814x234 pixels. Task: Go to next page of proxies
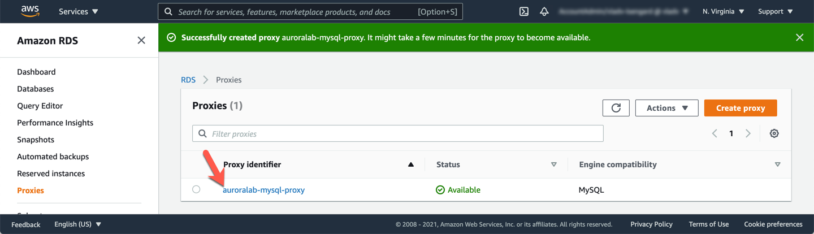click(x=748, y=133)
